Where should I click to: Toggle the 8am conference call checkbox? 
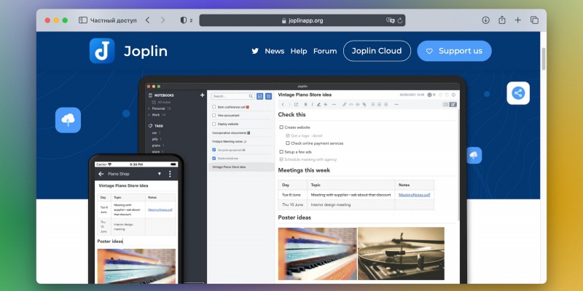(x=214, y=107)
